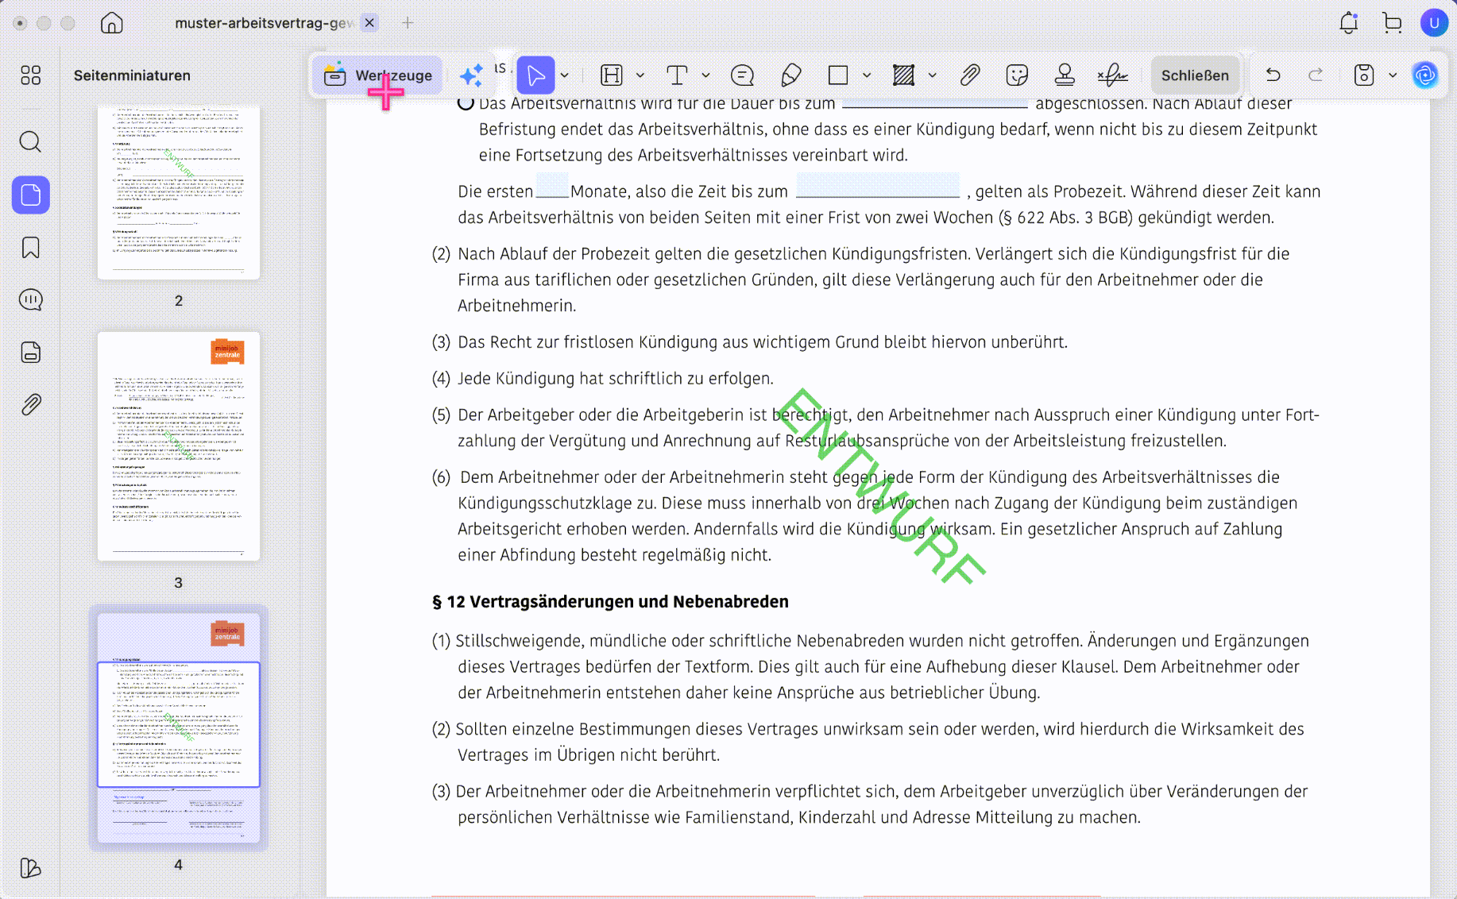Expand the highlight tool dropdown arrow
The height and width of the screenshot is (899, 1457).
point(640,75)
